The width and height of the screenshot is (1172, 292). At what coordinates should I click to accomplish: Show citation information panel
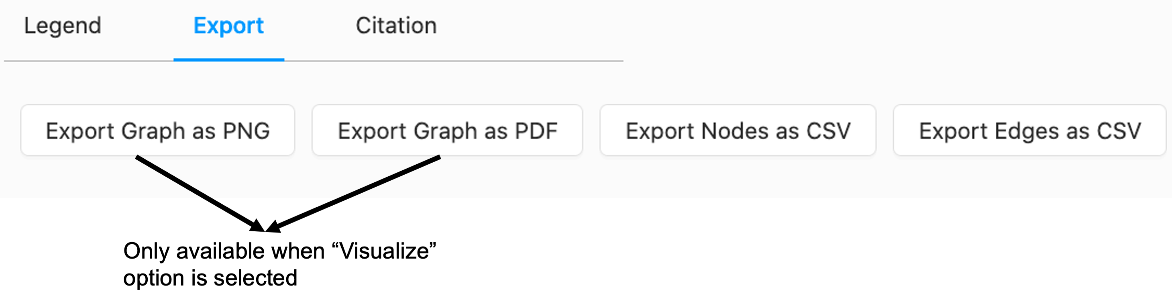pos(396,26)
